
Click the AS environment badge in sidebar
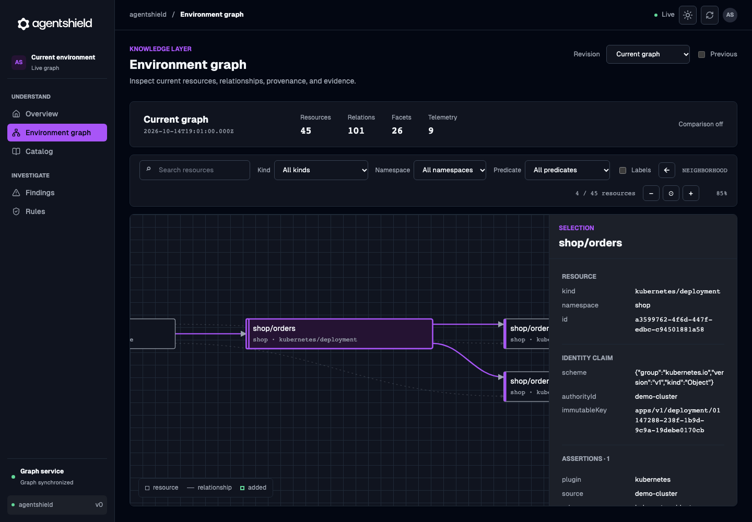19,62
